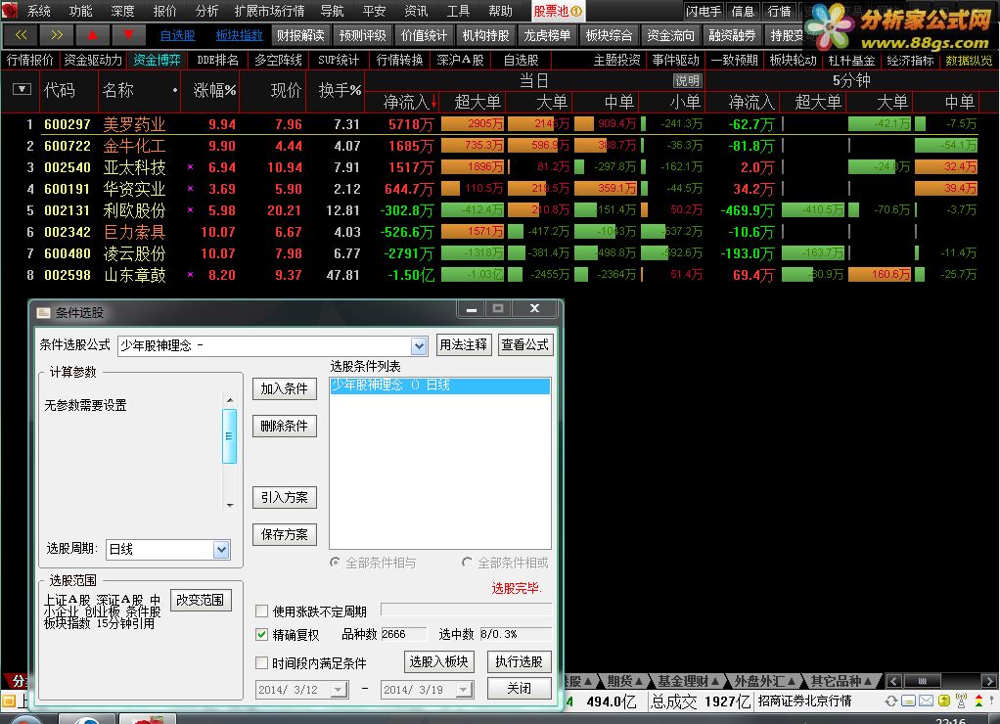Click the red down triangle toolbar button
This screenshot has height=724, width=1000.
coord(128,35)
